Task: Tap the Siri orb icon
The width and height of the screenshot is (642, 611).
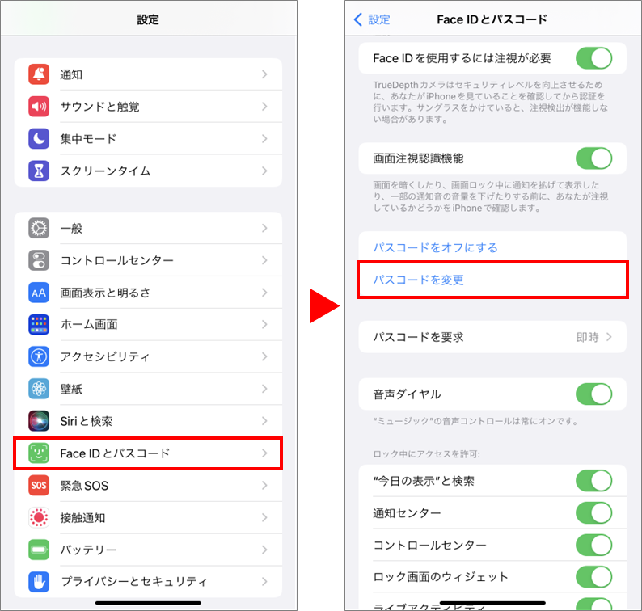Action: tap(39, 421)
